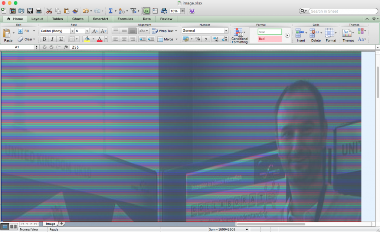380x232 pixels.
Task: Click the Insert cells button
Action: click(301, 35)
